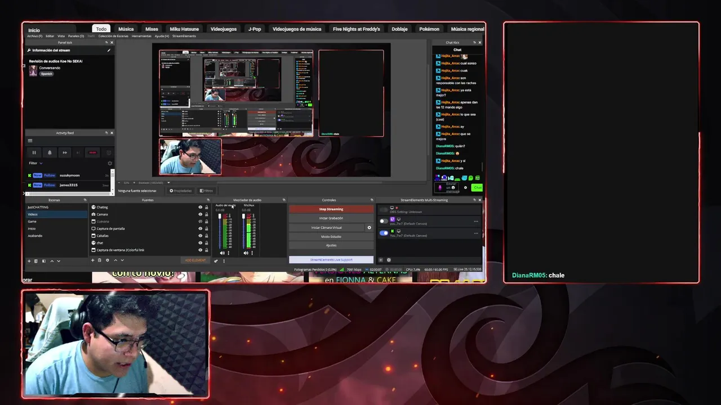Add a StreamElements multi-streaming output
721x405 pixels.
(381, 260)
